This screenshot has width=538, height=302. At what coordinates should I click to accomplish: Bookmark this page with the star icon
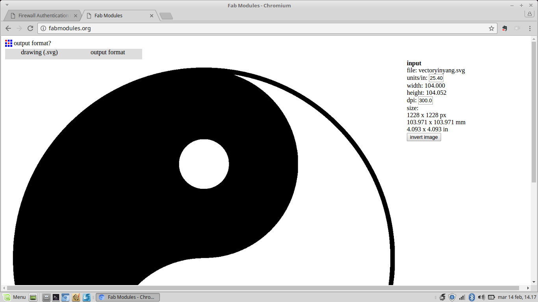[492, 28]
